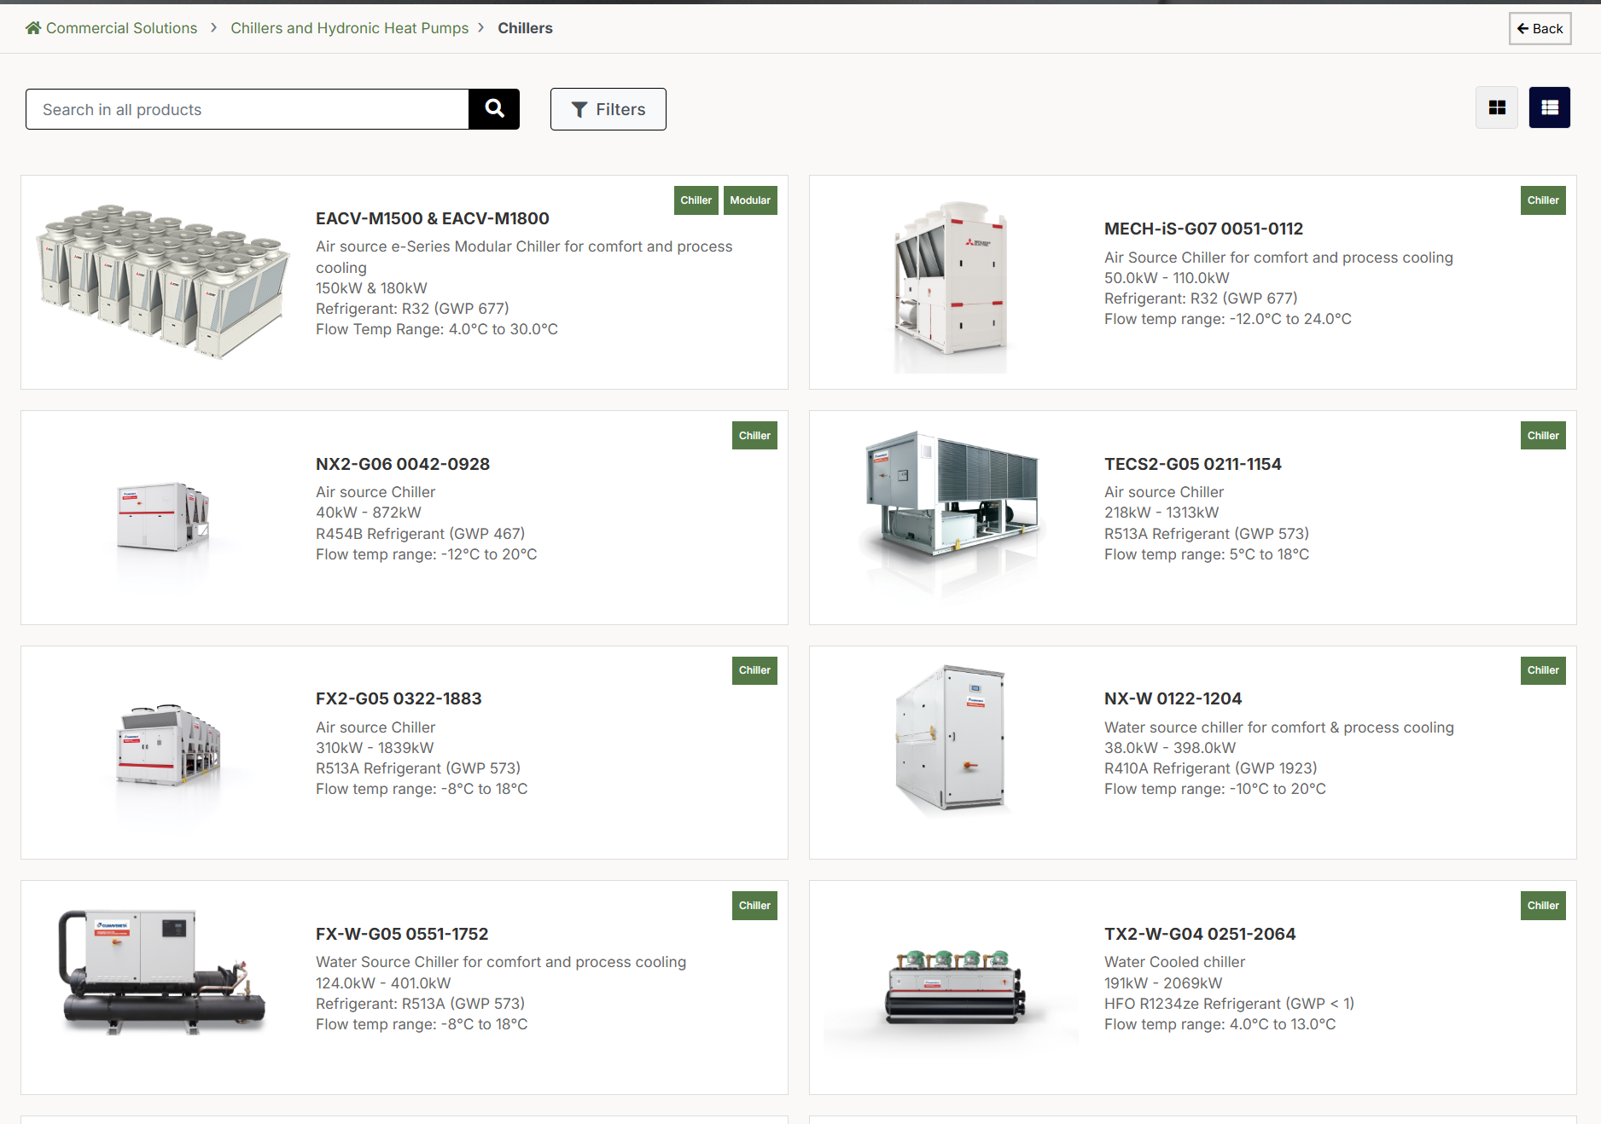
Task: Click Chiller tag on NX-W card
Action: (x=1543, y=670)
